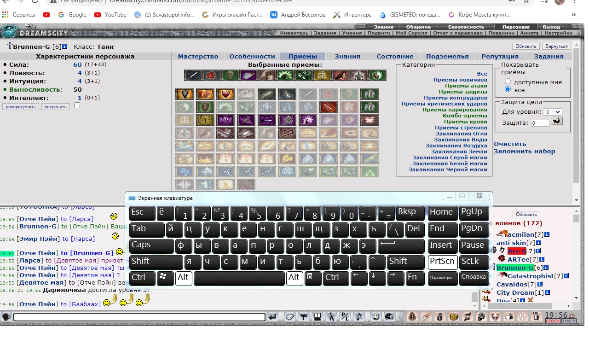Image resolution: width=589 pixels, height=350 pixels.
Task: Pick the flaming fist technique icon
Action: click(205, 94)
